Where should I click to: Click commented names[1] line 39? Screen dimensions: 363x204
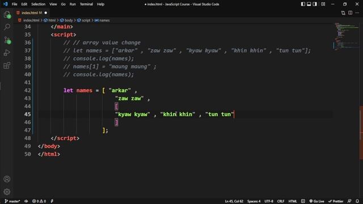[110, 67]
